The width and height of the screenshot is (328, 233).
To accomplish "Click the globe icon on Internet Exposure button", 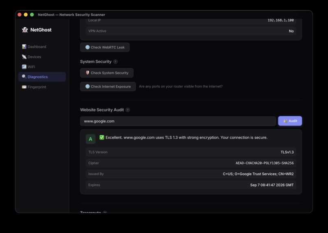I will point(87,86).
